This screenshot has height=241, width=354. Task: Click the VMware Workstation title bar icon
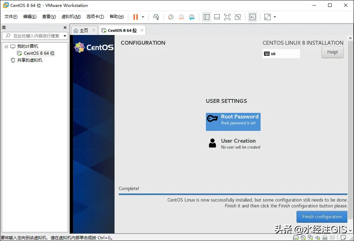(6, 5)
